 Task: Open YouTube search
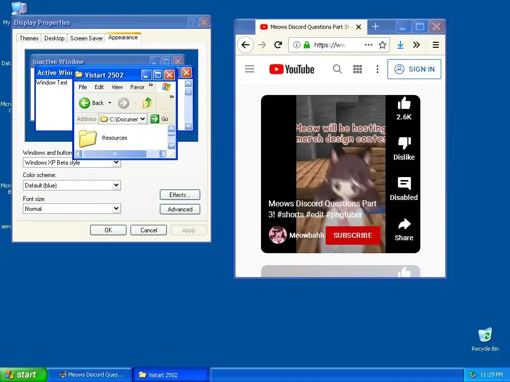(337, 69)
